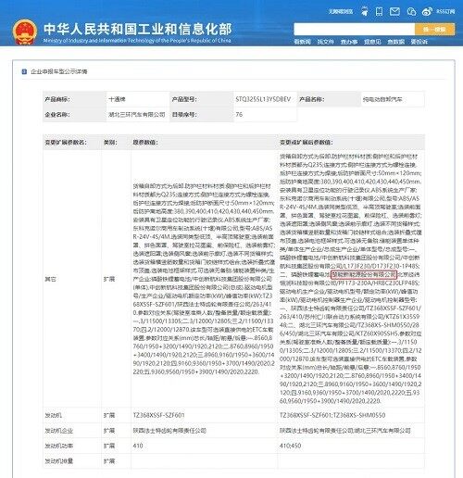Select the catalog number value 76

(x=239, y=115)
